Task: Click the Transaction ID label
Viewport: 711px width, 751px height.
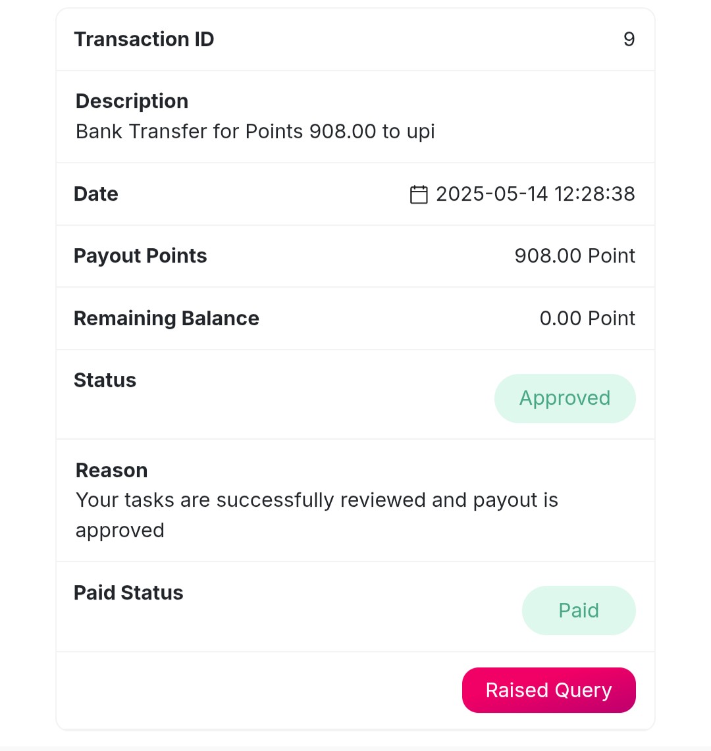Action: (144, 39)
